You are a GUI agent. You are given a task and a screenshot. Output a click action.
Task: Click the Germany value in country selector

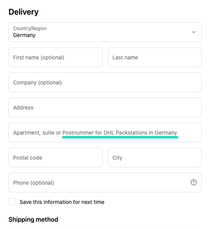click(24, 35)
